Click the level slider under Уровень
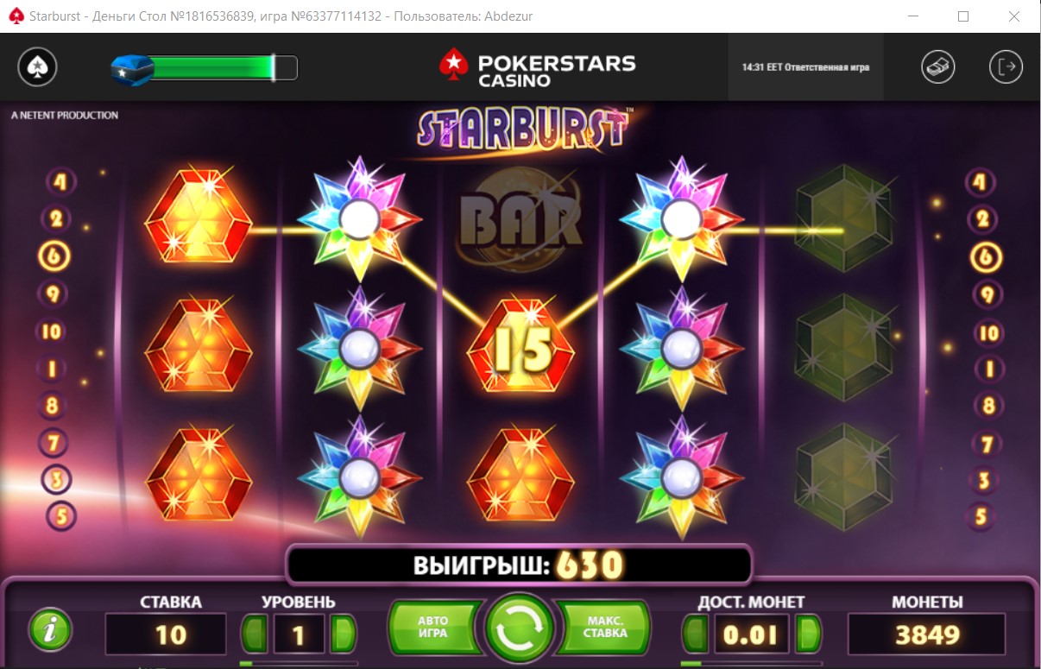This screenshot has width=1041, height=669. coord(299,664)
